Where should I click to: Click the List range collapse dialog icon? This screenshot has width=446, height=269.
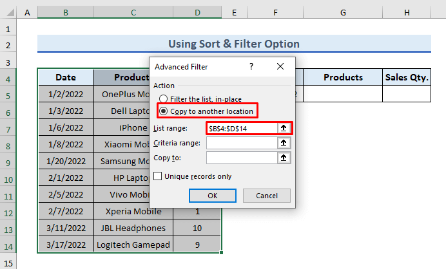[283, 129]
